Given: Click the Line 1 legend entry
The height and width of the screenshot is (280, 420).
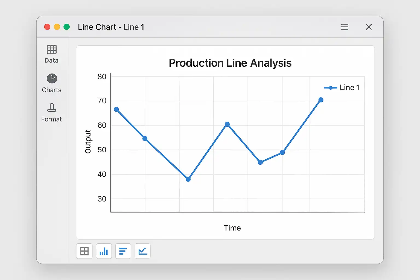Looking at the screenshot, I should click(x=342, y=87).
